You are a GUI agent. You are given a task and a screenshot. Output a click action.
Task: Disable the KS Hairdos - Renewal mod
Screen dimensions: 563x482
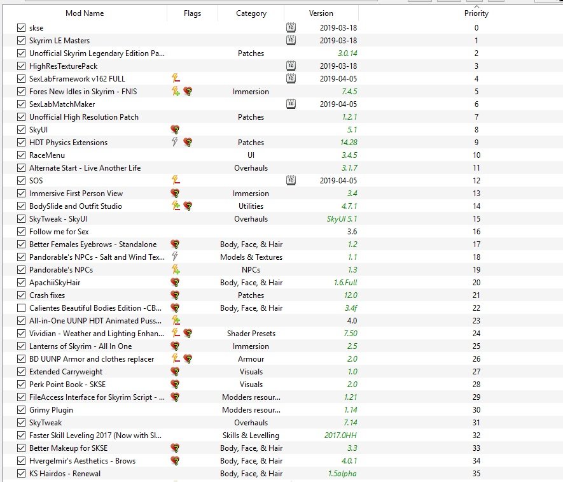point(21,473)
